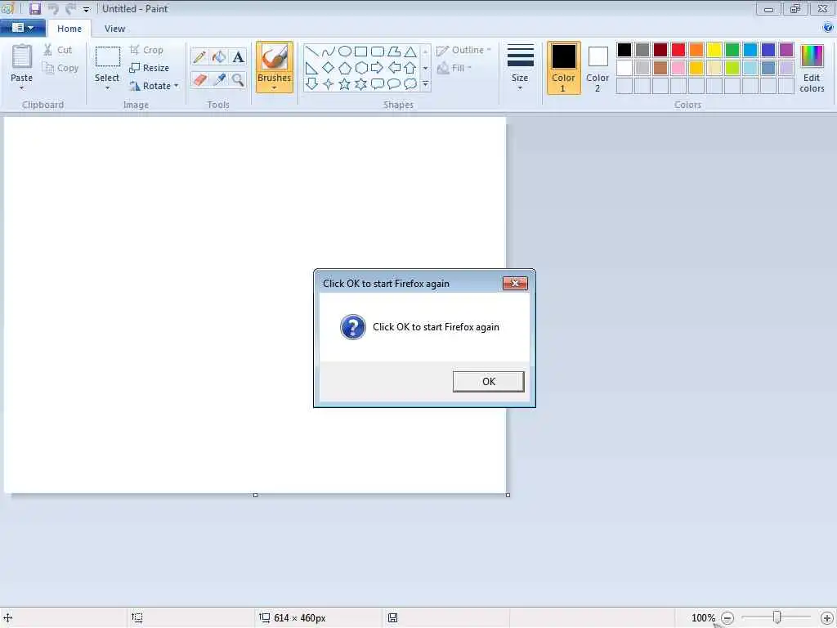Select the Pencil tool
The width and height of the screenshot is (837, 628).
199,56
